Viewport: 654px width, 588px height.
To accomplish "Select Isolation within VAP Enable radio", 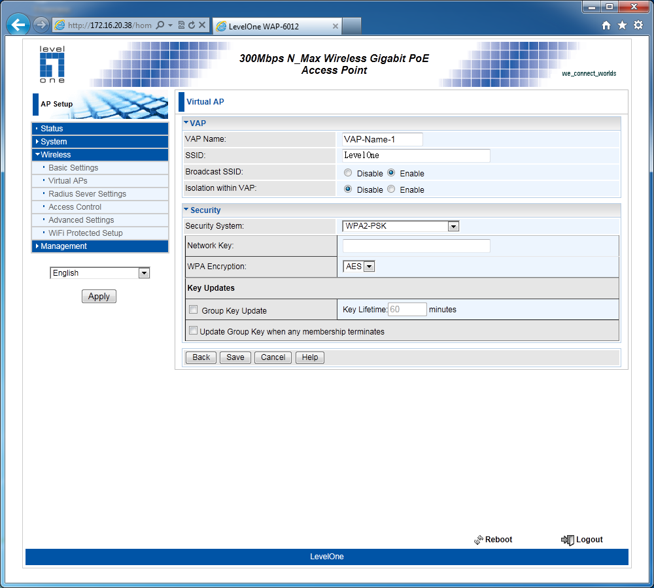I will tap(391, 189).
